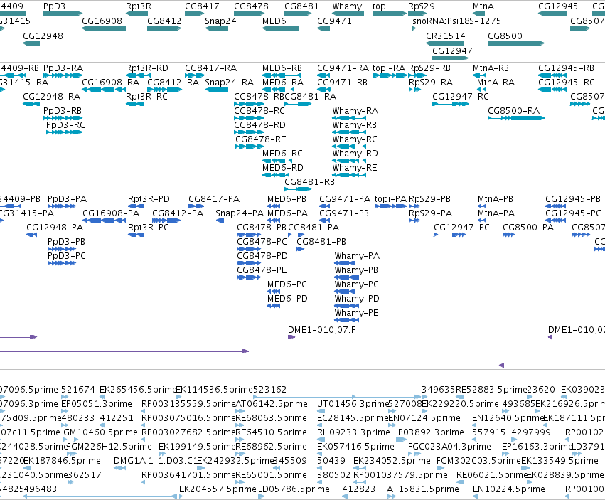Viewport: 605px width, 500px height.
Task: Select transcript PpD3-RA
Action: point(63,75)
